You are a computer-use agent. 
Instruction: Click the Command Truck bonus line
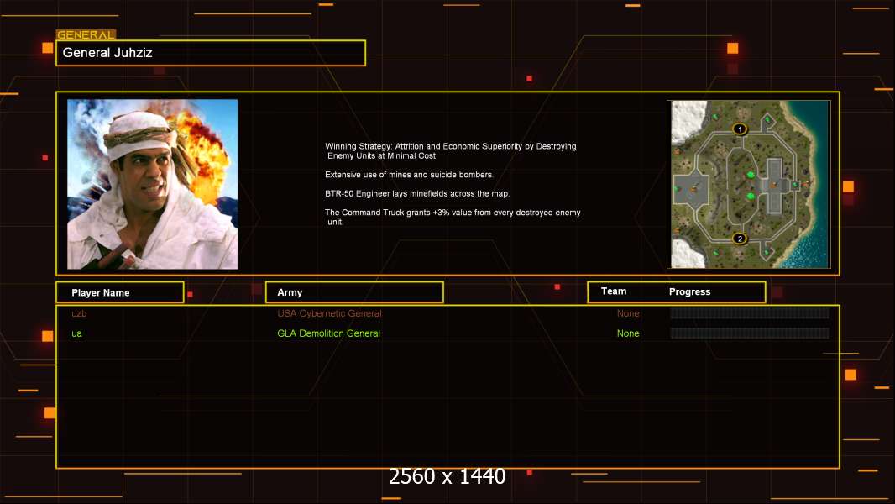[x=453, y=217]
